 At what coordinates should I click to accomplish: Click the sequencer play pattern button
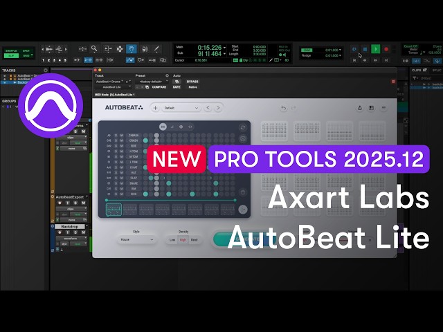tap(243, 210)
